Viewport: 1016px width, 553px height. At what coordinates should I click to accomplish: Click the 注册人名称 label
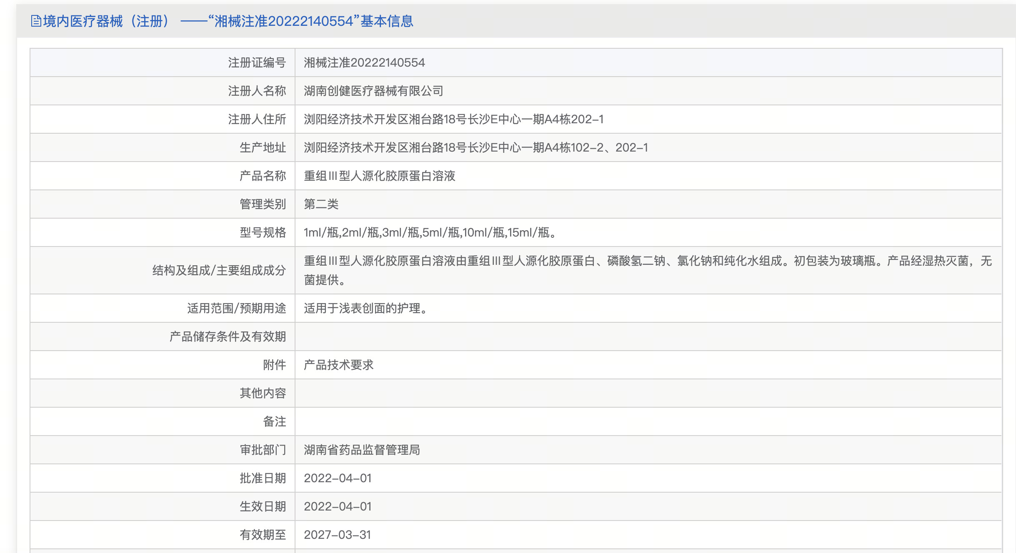[257, 91]
